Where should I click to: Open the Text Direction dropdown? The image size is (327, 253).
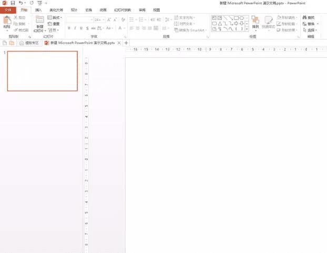coord(185,17)
